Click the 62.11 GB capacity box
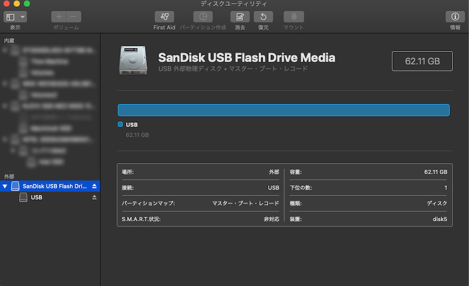This screenshot has width=469, height=286. 422,61
